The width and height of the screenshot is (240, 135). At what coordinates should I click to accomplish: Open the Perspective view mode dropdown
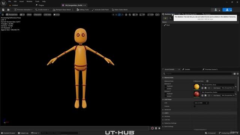12,15
